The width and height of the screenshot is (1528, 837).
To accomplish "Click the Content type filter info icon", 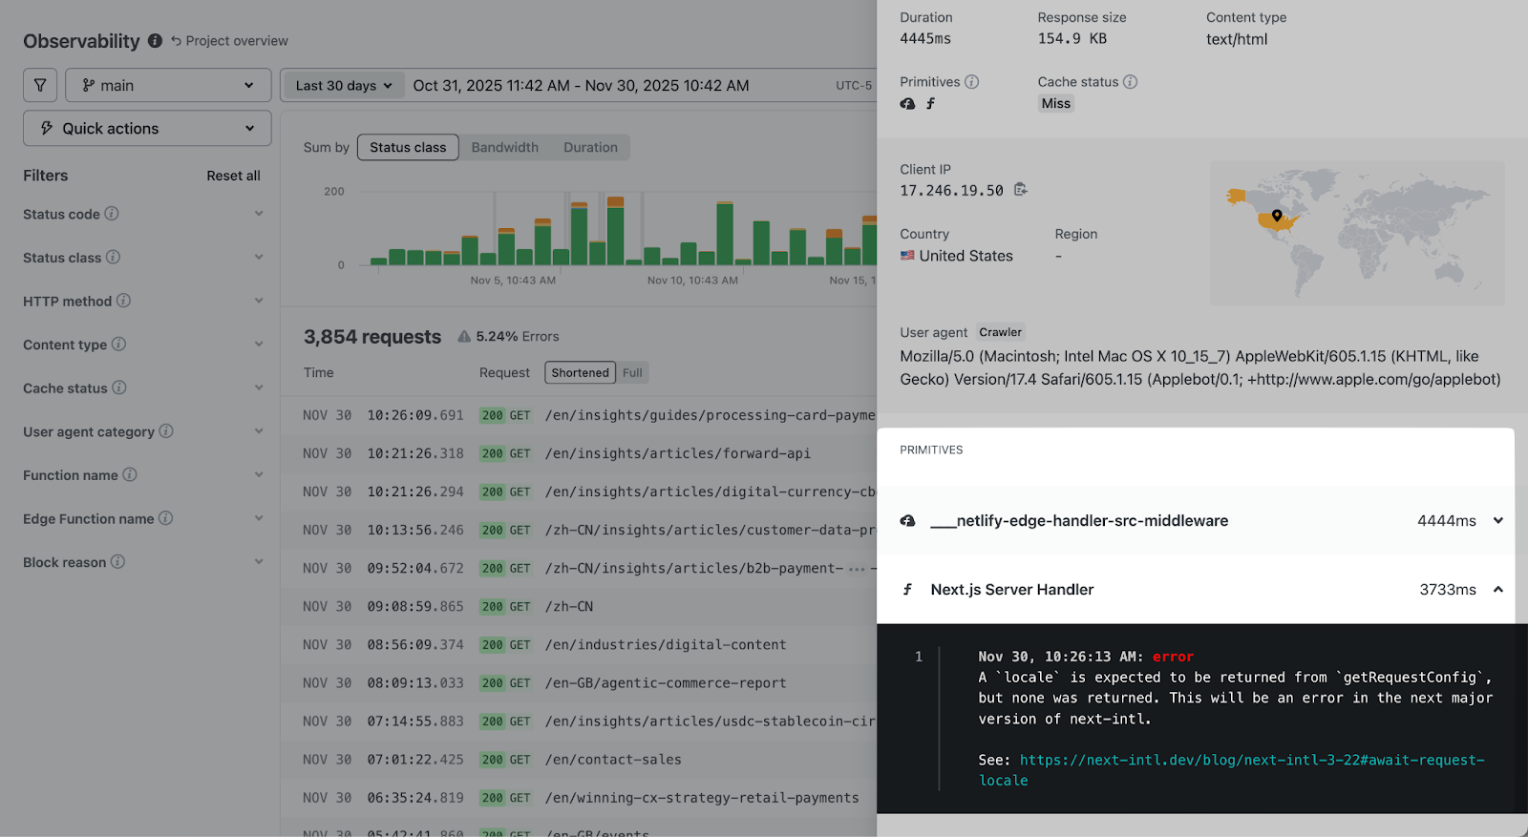I will click(118, 345).
